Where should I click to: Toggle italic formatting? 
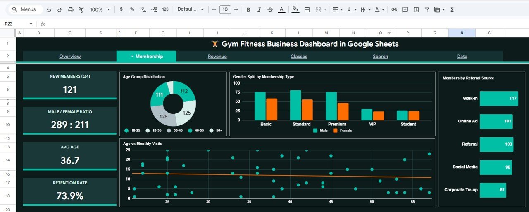tap(259, 9)
